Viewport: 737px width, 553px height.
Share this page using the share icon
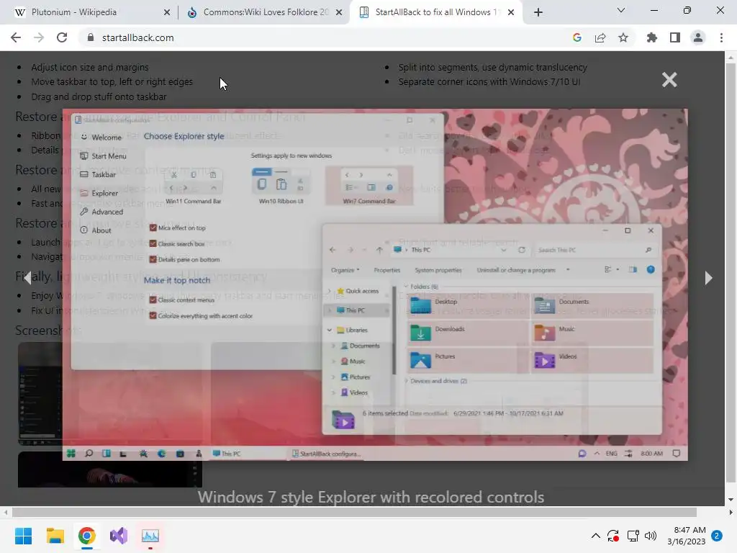[x=600, y=37]
